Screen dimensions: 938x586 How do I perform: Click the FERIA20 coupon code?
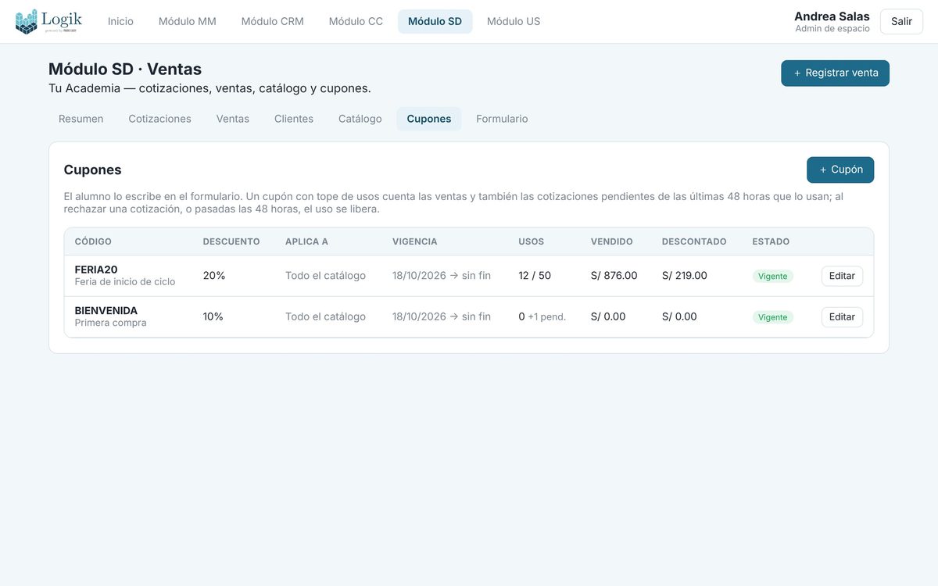[x=96, y=270]
